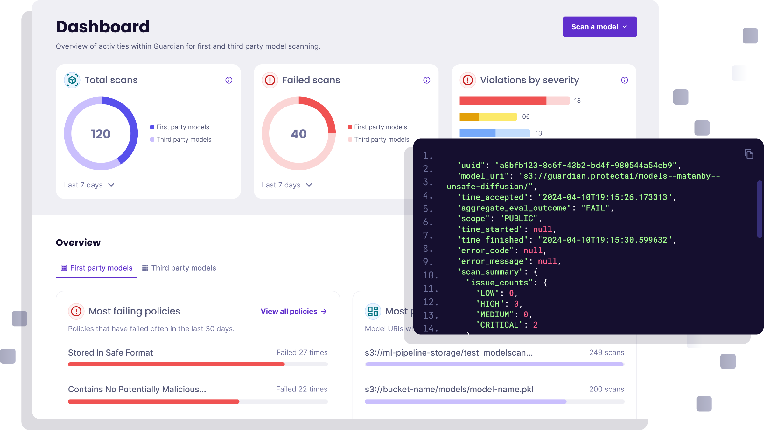Toggle Third party models in Failed scans legend
Viewport: 764px width, 430px height.
[379, 139]
